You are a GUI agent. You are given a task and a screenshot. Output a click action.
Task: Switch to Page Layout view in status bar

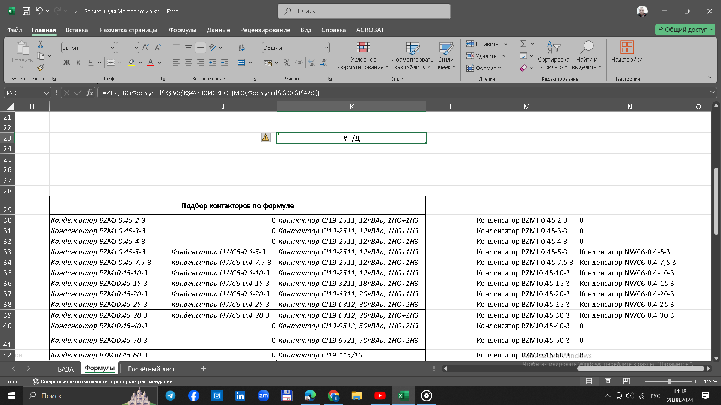pyautogui.click(x=608, y=381)
